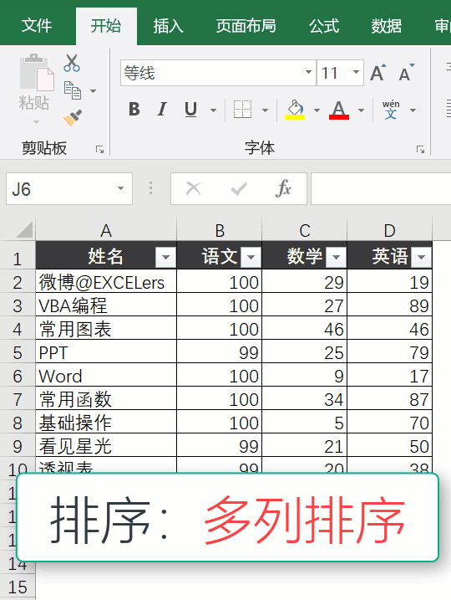451x600 pixels.
Task: Select column B header
Action: click(x=220, y=230)
